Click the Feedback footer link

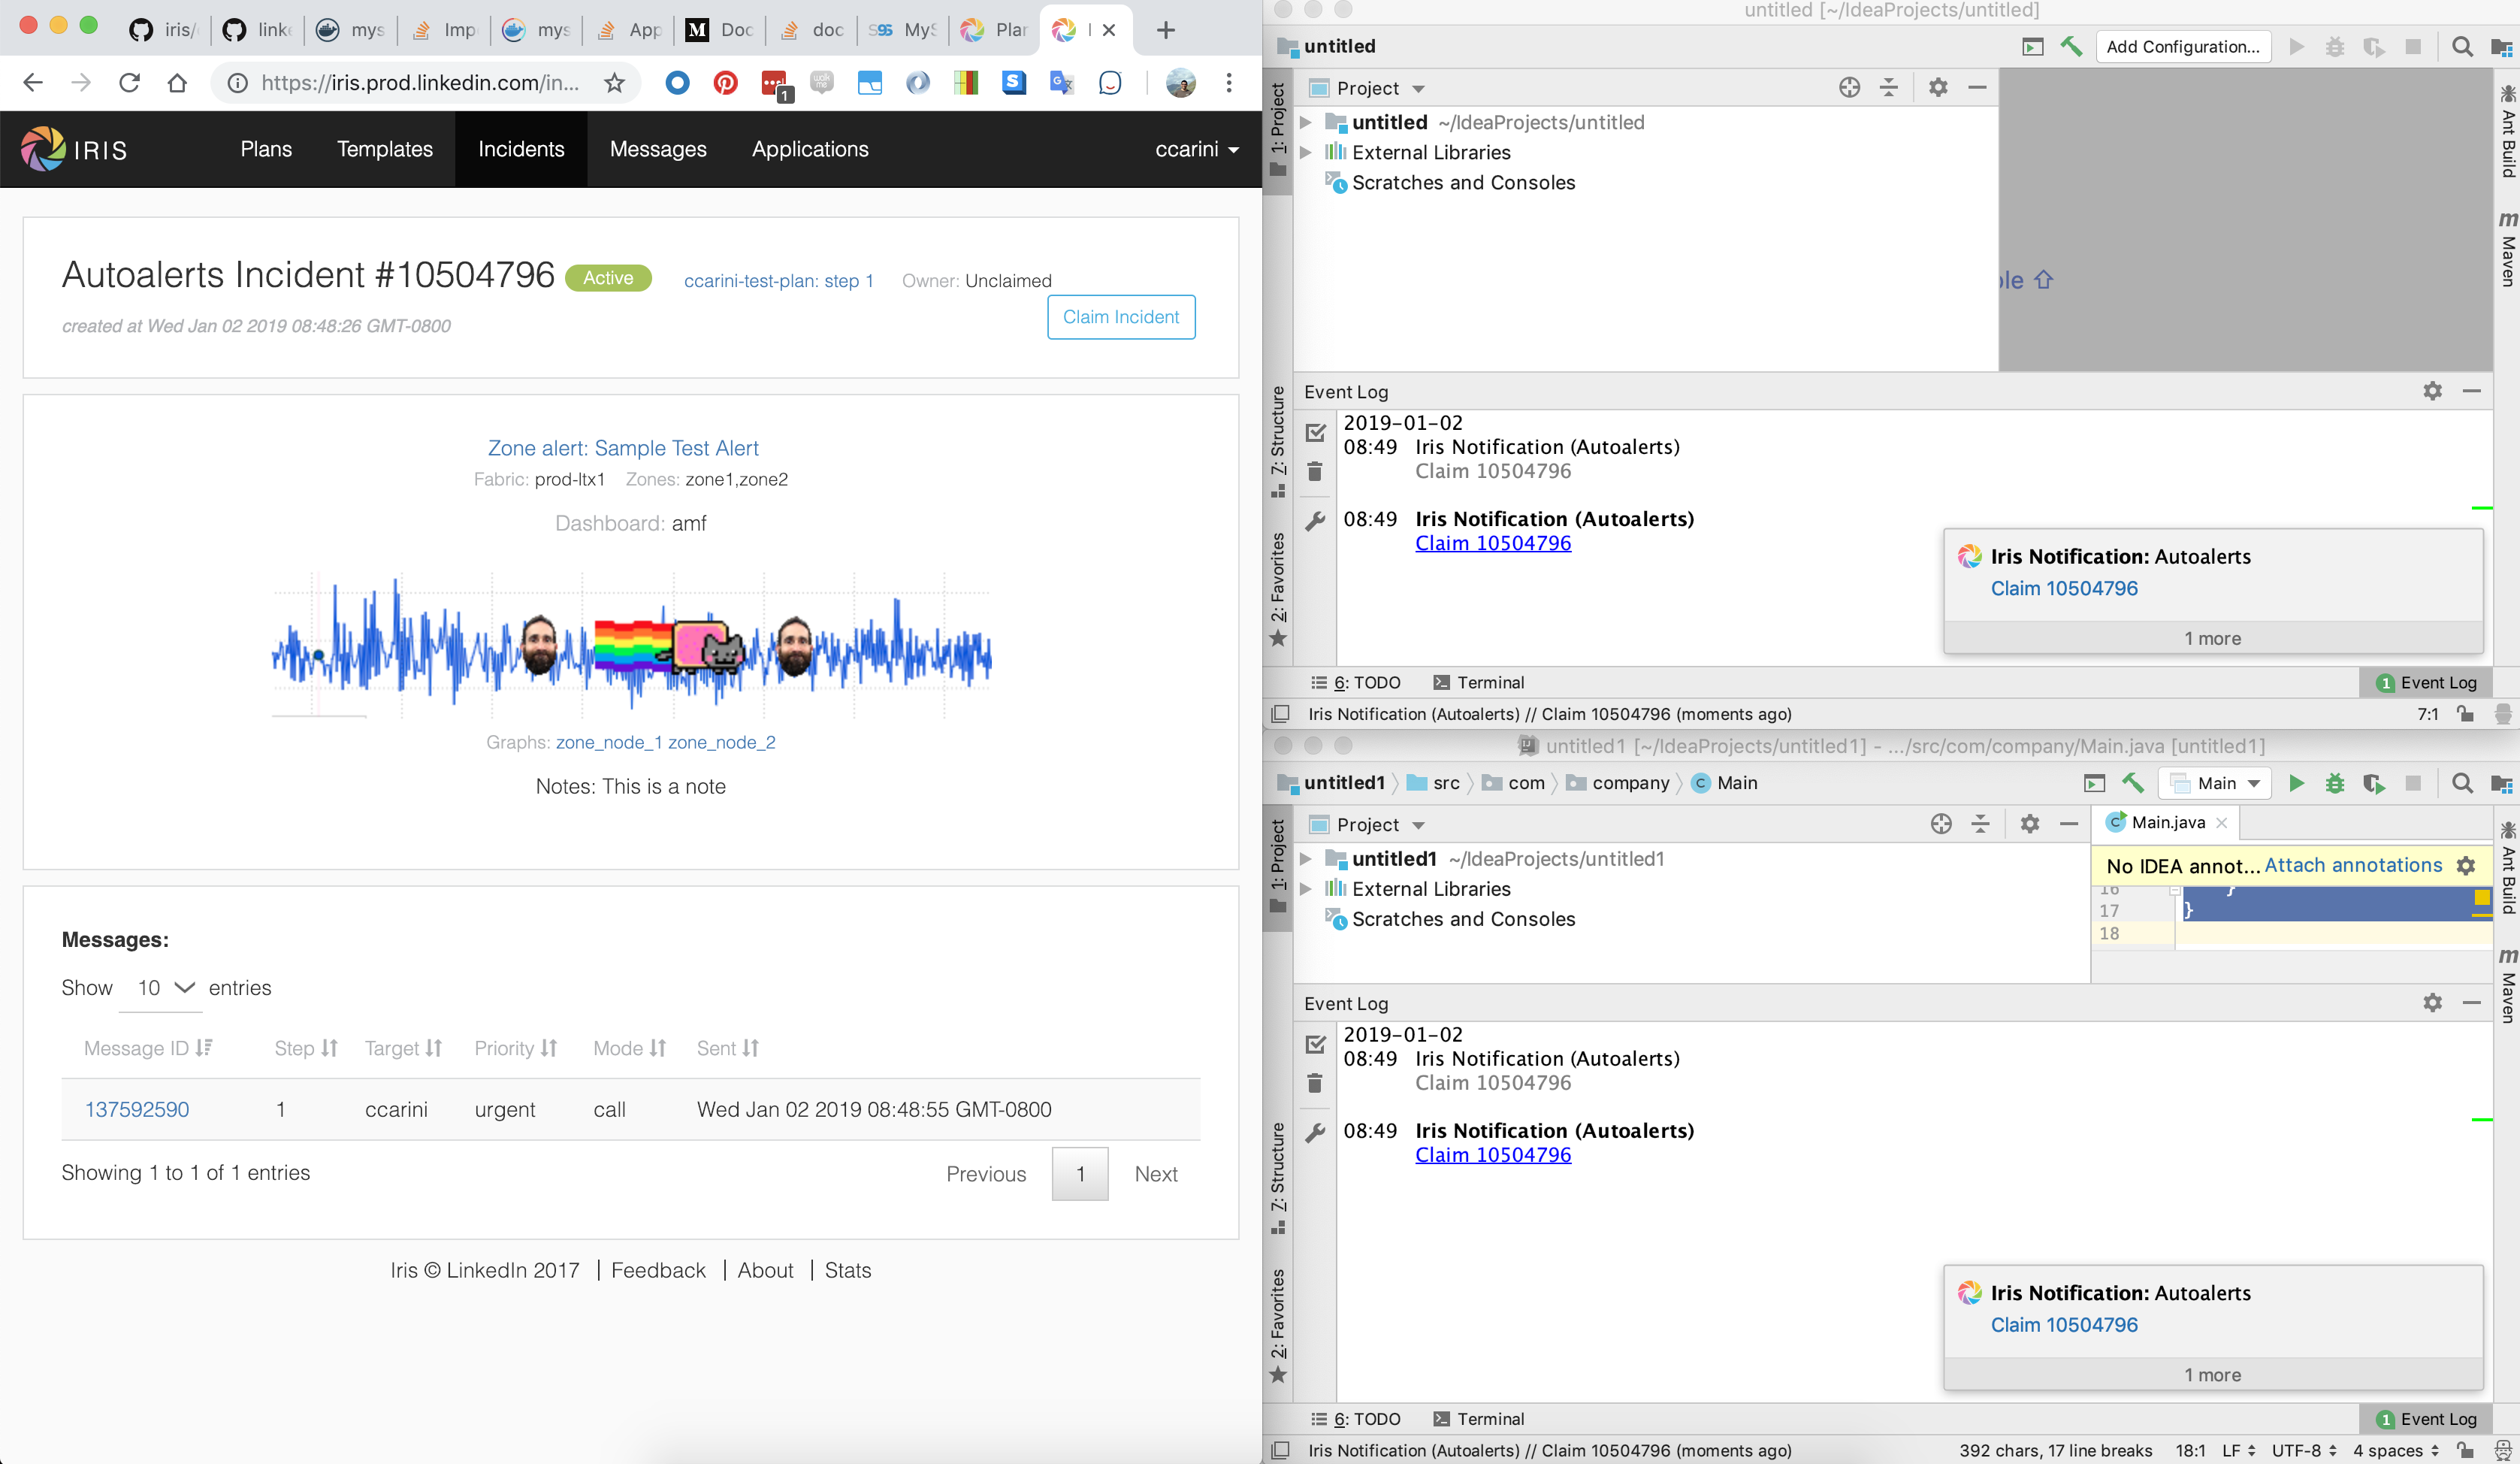(x=658, y=1270)
